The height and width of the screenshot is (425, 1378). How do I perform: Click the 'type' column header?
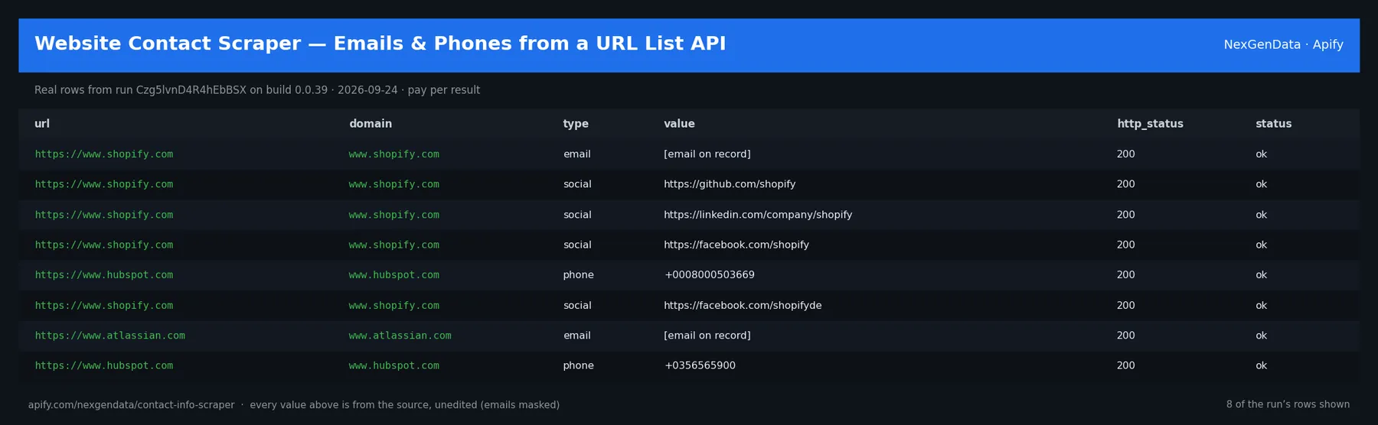tap(576, 124)
